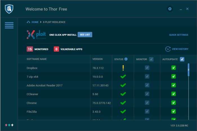Click the view history clock icon
The image size is (197, 131).
(x=168, y=49)
